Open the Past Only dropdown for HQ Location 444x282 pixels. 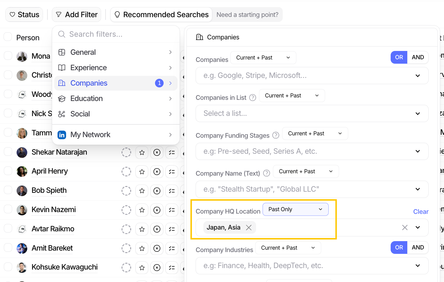coord(295,209)
